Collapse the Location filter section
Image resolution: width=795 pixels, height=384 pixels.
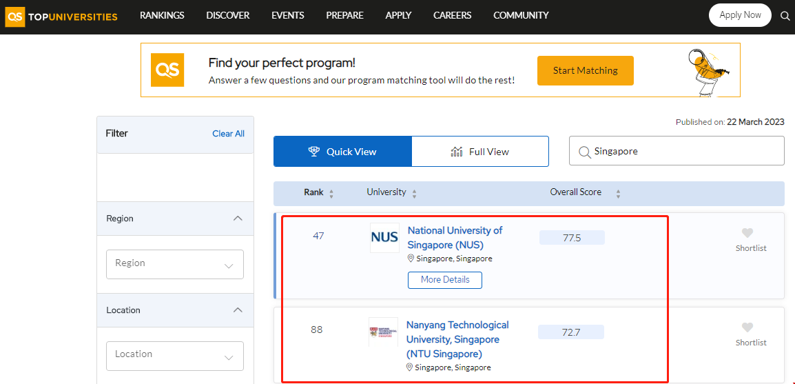pyautogui.click(x=238, y=310)
